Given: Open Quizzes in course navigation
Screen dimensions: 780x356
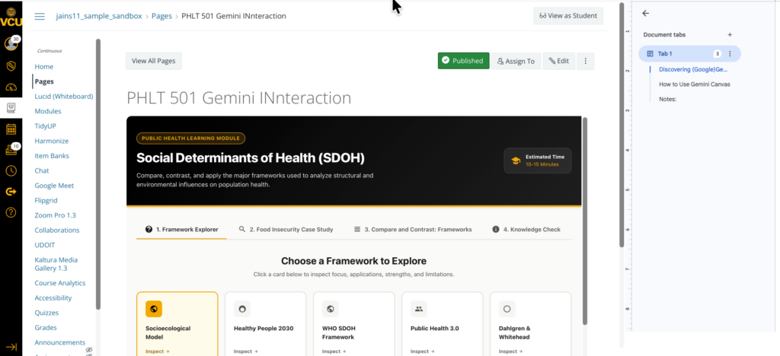Looking at the screenshot, I should tap(46, 313).
